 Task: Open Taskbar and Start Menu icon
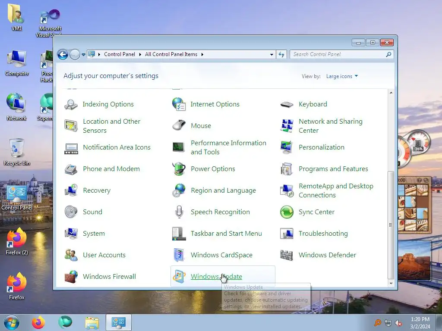click(179, 234)
